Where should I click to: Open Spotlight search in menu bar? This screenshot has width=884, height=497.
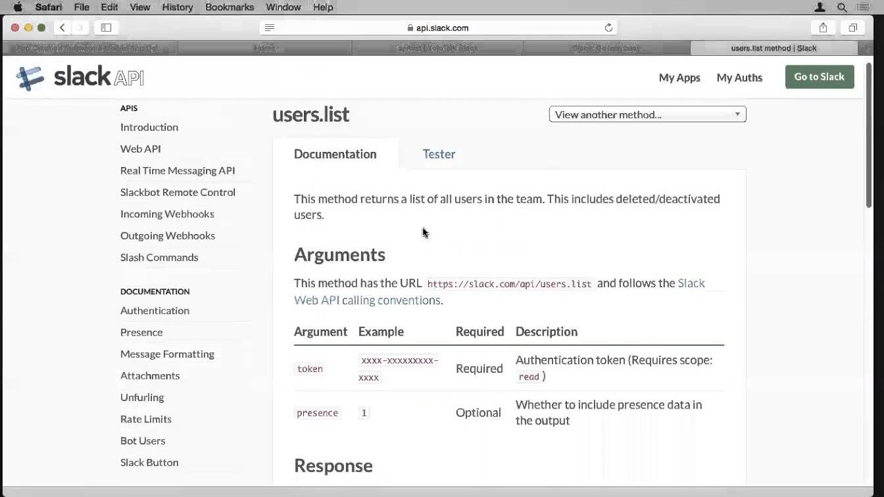pyautogui.click(x=842, y=8)
